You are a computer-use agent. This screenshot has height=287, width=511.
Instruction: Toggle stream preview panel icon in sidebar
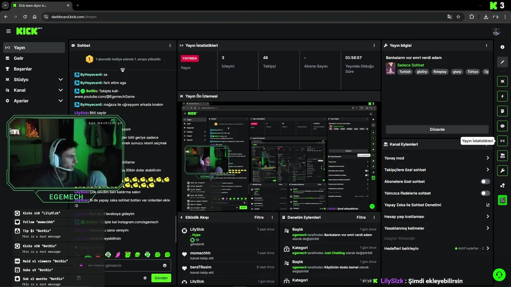tap(502, 81)
